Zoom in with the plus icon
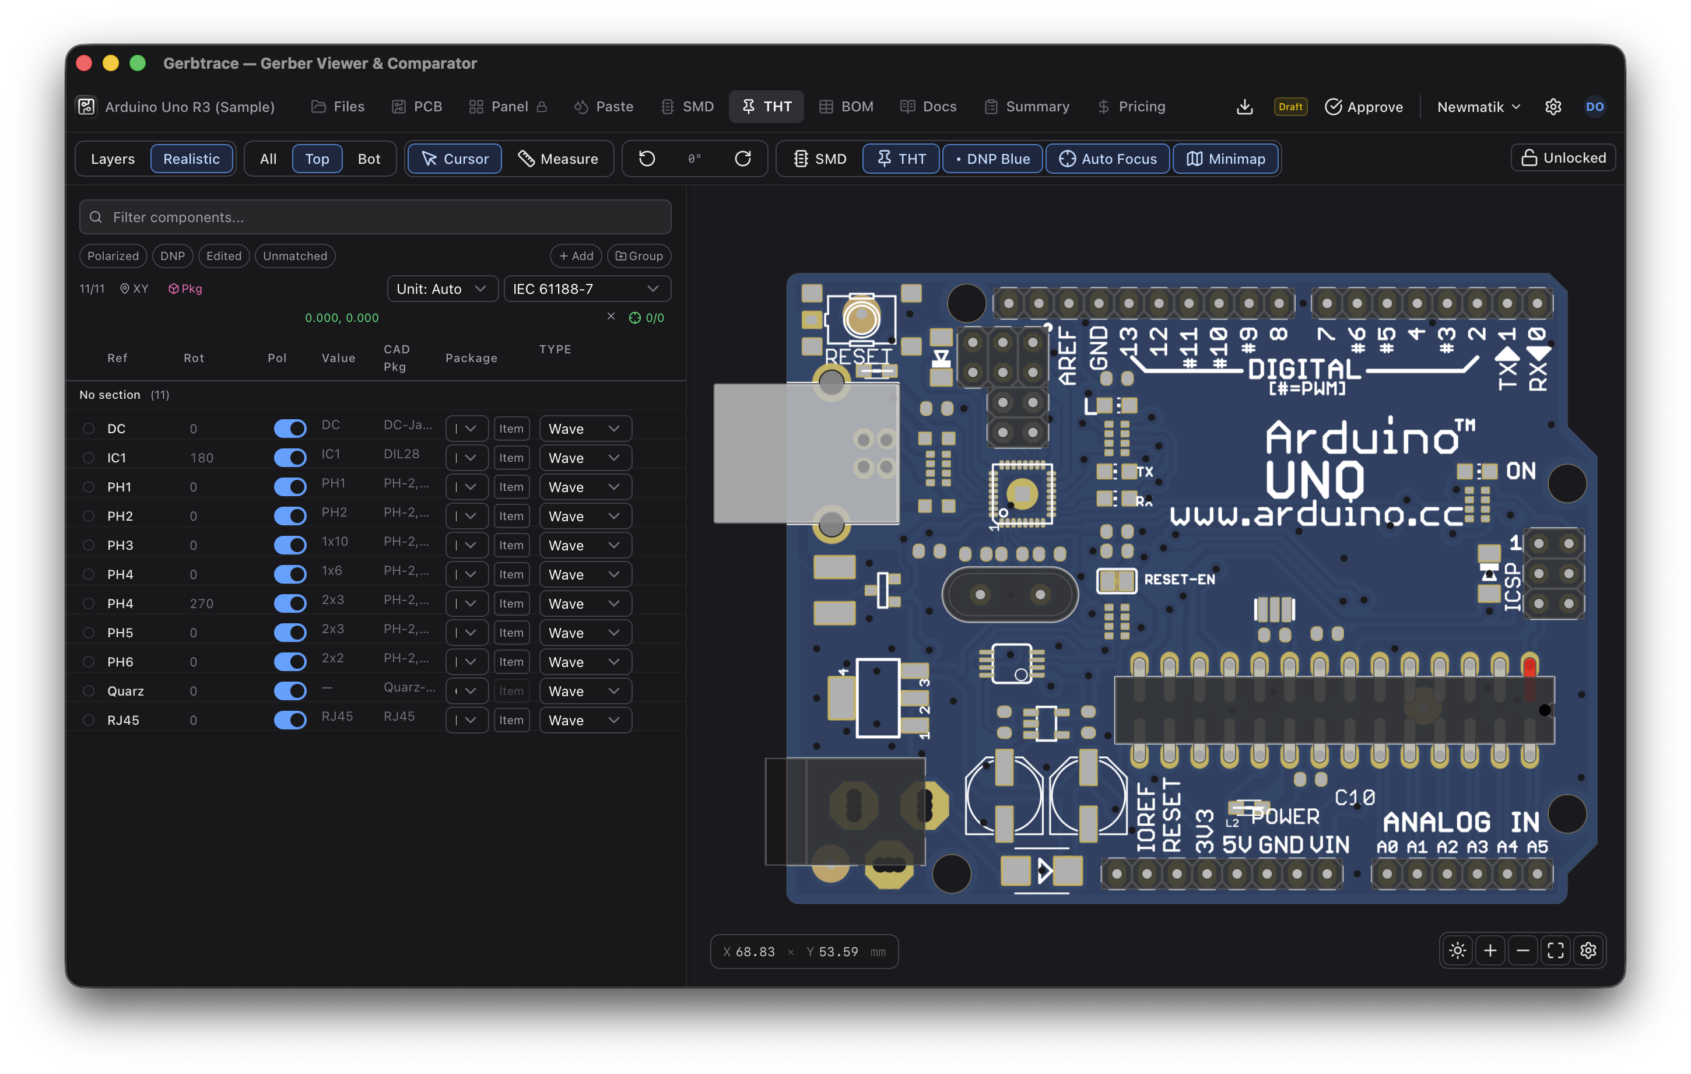Image resolution: width=1691 pixels, height=1074 pixels. tap(1490, 951)
